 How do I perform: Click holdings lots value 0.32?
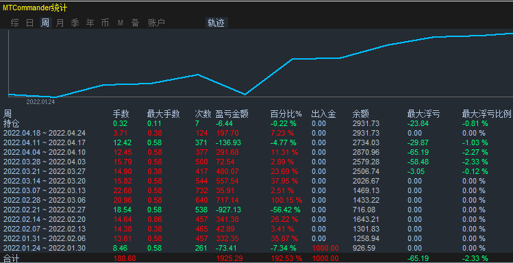[x=121, y=124]
